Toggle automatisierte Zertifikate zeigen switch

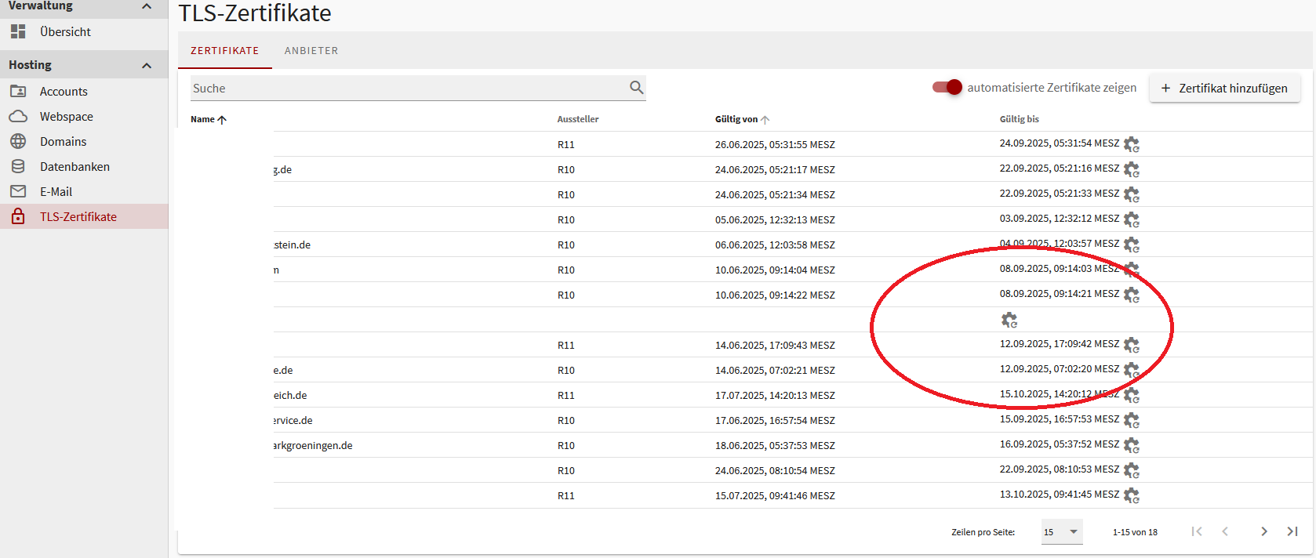tap(947, 87)
